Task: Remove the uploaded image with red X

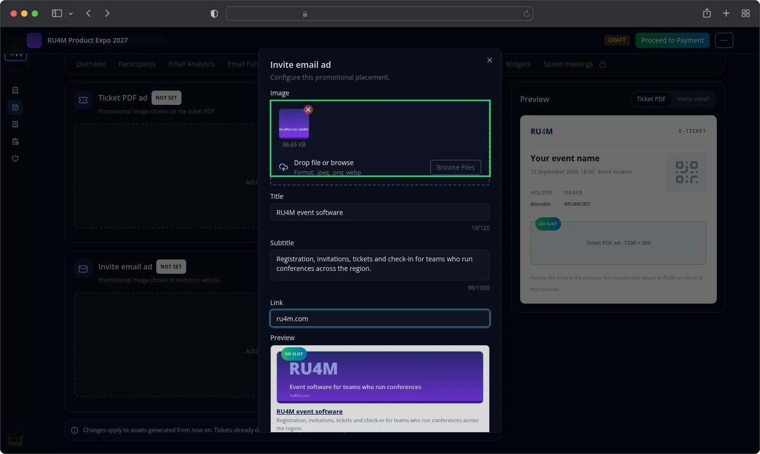Action: [x=308, y=110]
